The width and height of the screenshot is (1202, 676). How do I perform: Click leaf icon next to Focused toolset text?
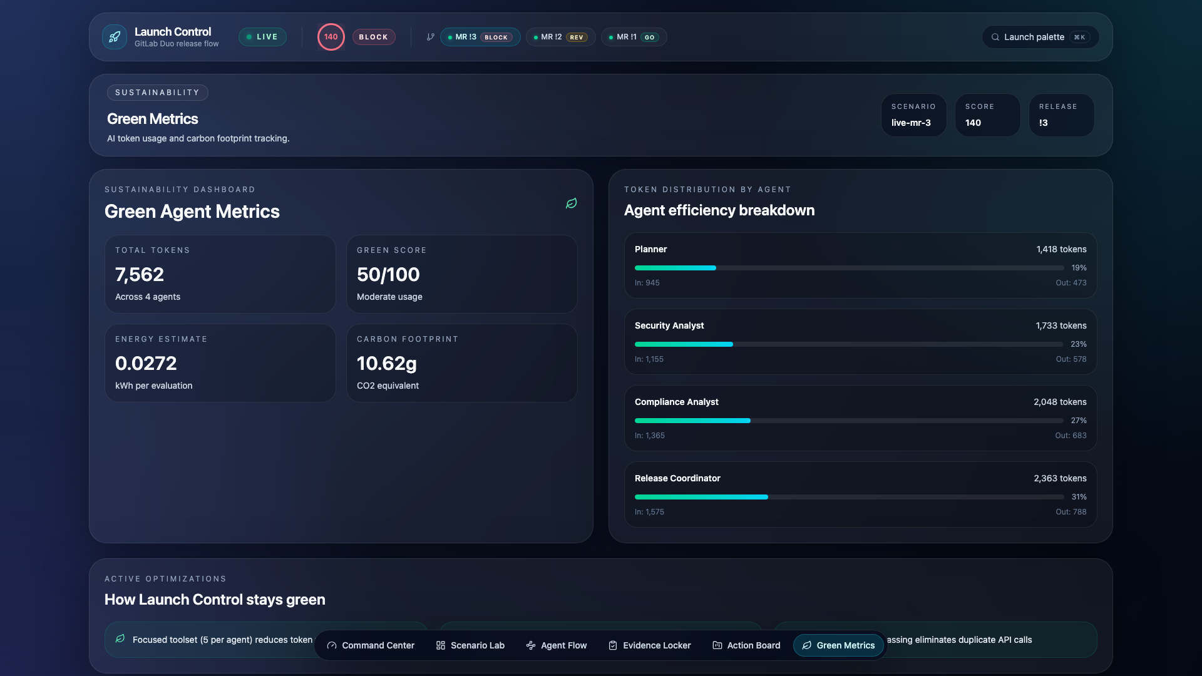[120, 639]
